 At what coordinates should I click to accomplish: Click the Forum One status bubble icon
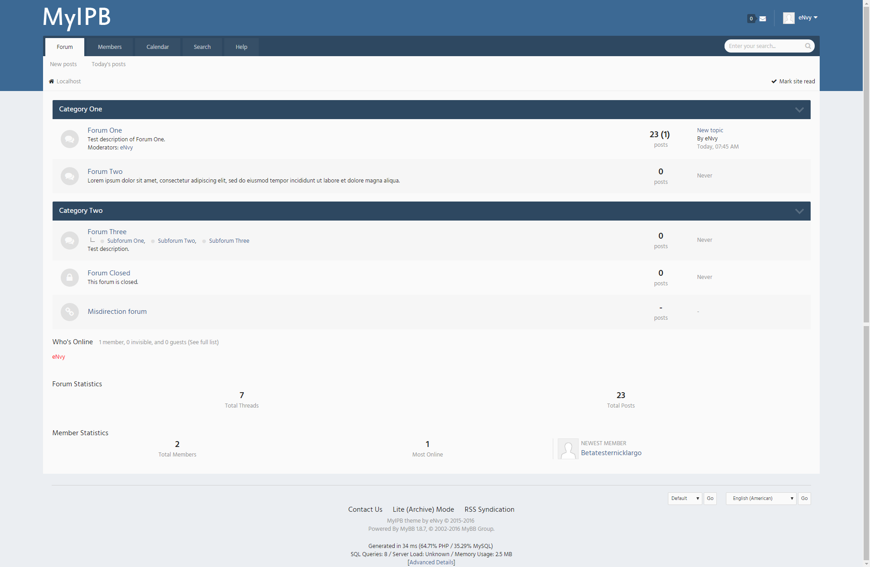pos(69,139)
